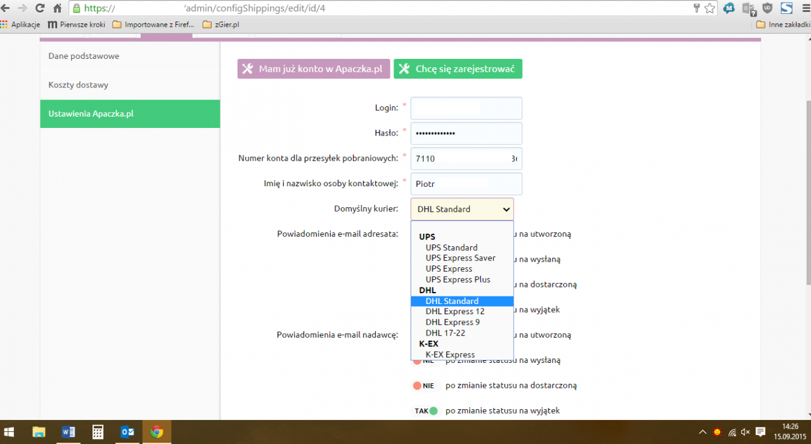Screen dimensions: 811x444
Task: Focus the Login input field
Action: pos(466,108)
